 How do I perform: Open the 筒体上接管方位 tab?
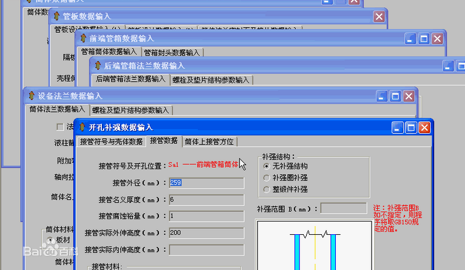(x=209, y=142)
